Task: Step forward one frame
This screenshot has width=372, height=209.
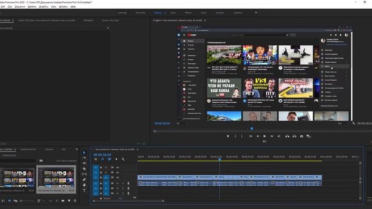Action: coord(271,136)
